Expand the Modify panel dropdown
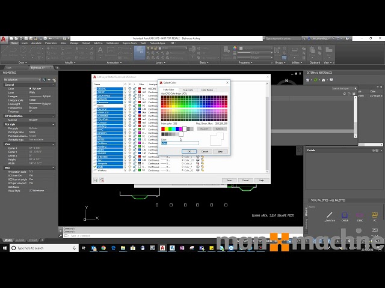The height and width of the screenshot is (288, 385). [x=70, y=62]
